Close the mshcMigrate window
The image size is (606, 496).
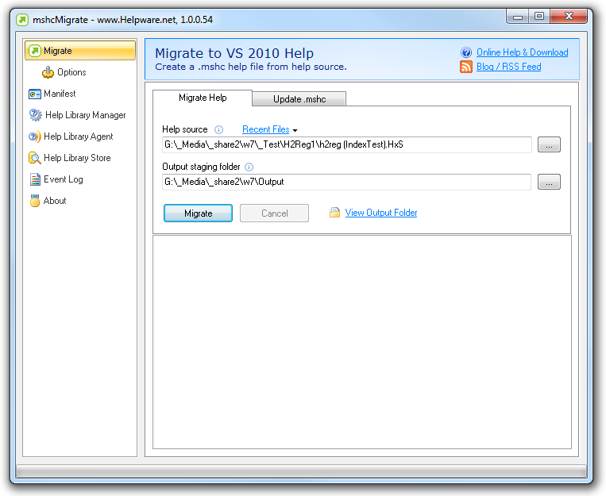point(569,17)
